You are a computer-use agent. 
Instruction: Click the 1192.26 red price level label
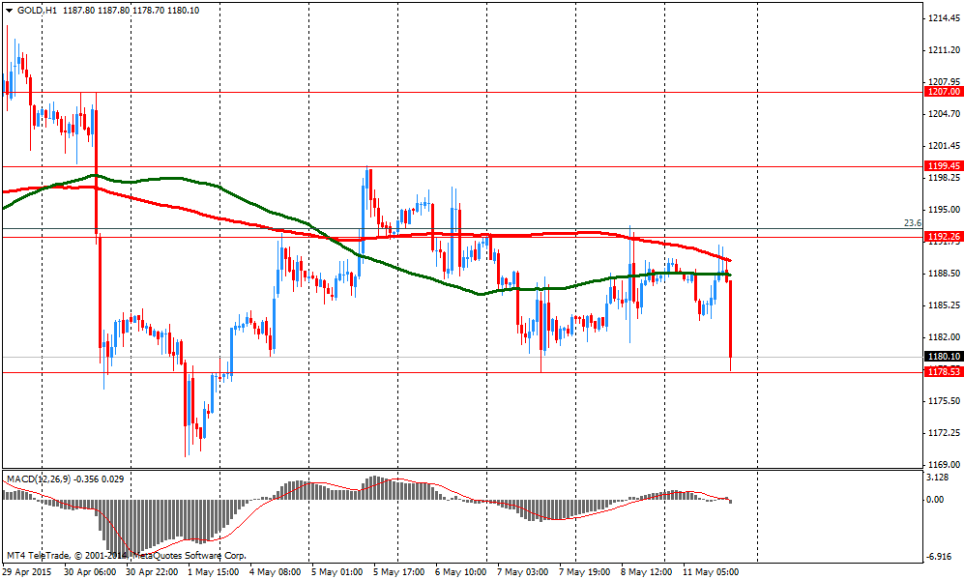944,237
